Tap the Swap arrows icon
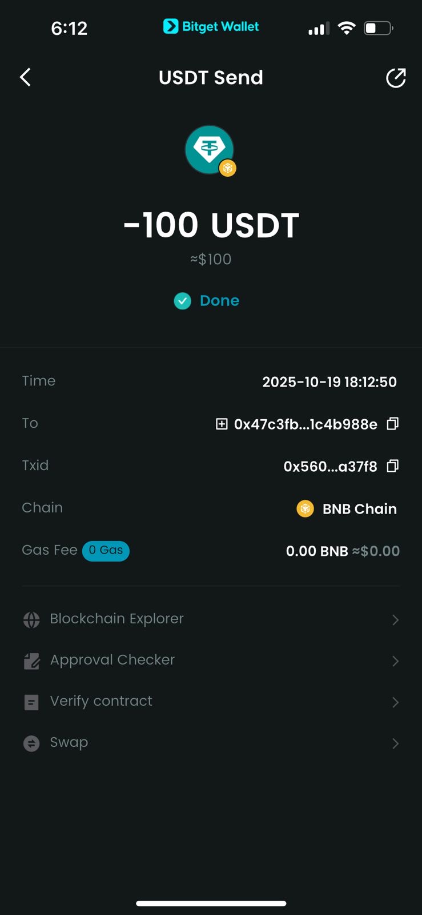The height and width of the screenshot is (915, 422). coord(31,743)
